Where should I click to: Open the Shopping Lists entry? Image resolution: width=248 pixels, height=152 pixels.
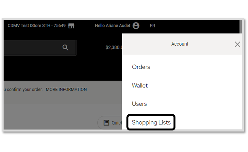click(x=151, y=123)
